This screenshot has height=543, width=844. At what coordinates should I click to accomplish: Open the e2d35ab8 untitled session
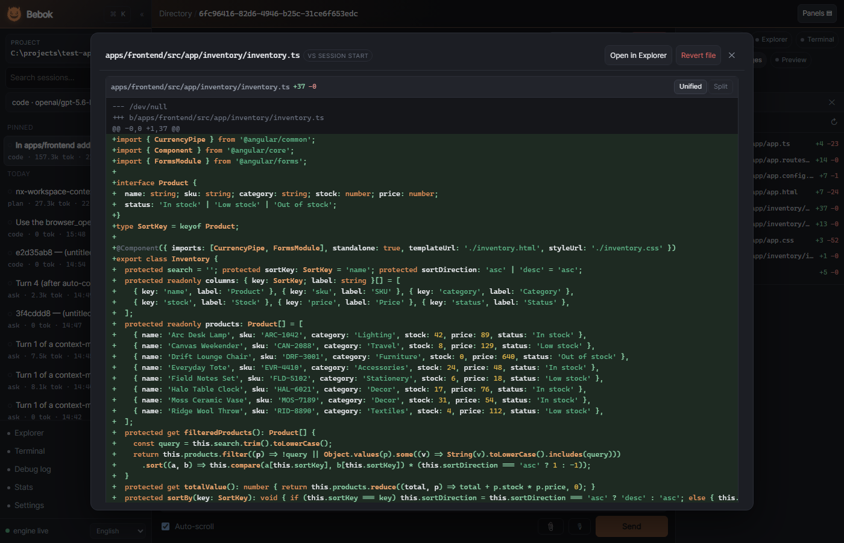[x=48, y=258]
